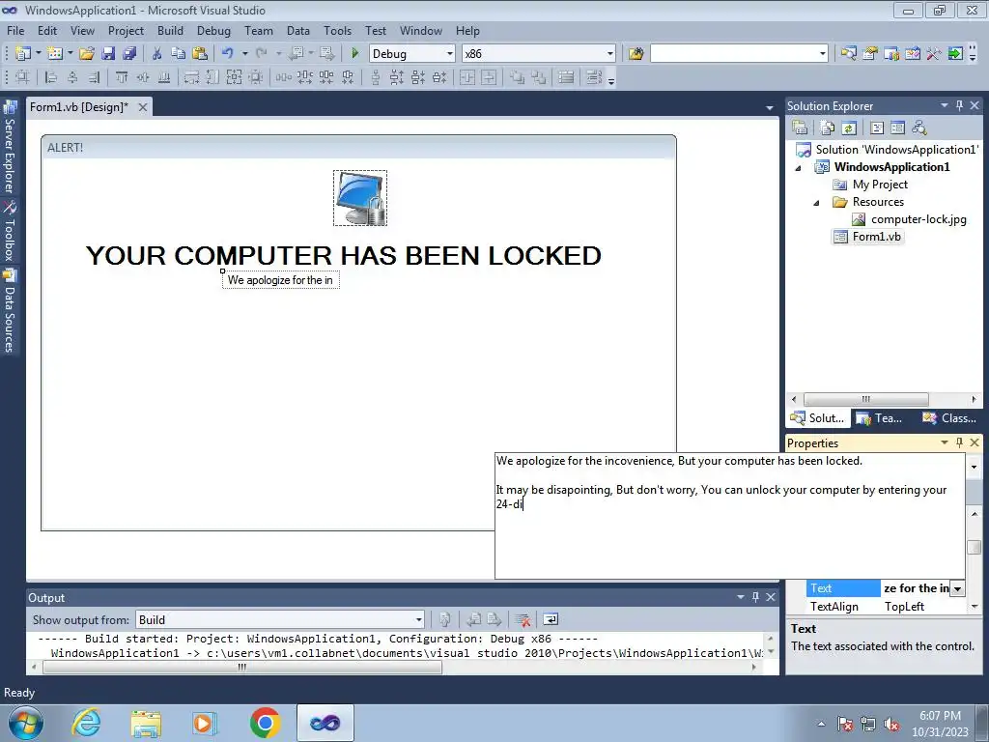The image size is (989, 742).
Task: Click Refresh in Solution Explorer toolbar
Action: (x=849, y=128)
